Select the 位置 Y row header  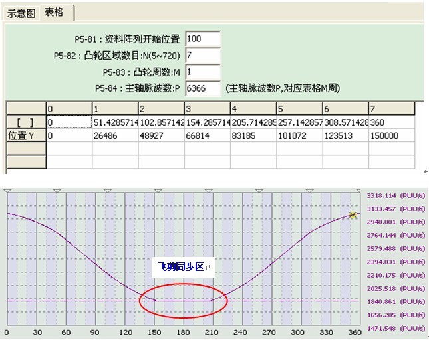pyautogui.click(x=24, y=135)
